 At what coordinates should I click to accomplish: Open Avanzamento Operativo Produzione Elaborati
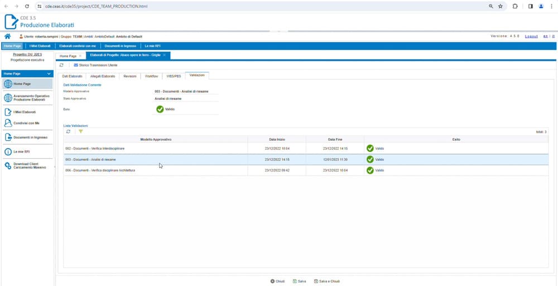[27, 98]
